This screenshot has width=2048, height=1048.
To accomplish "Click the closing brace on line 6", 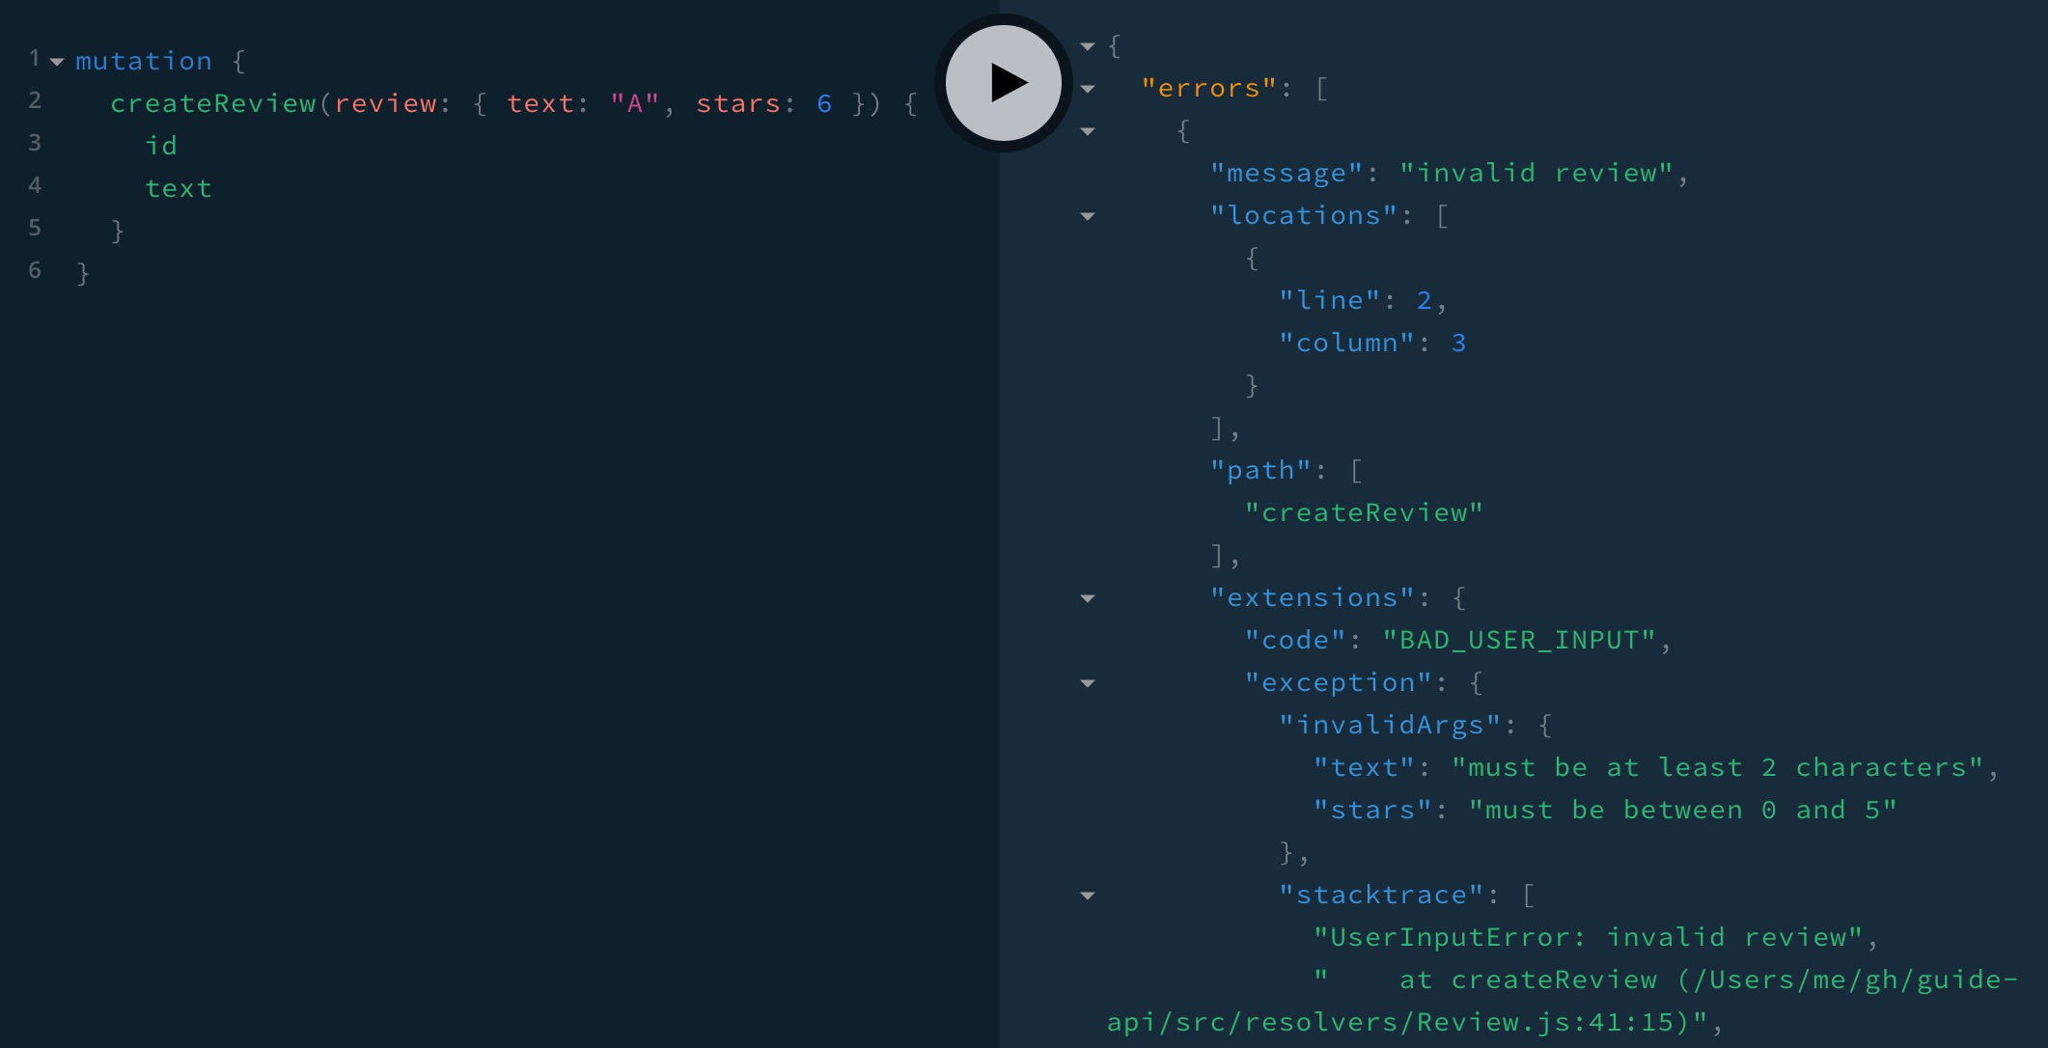I will click(83, 273).
